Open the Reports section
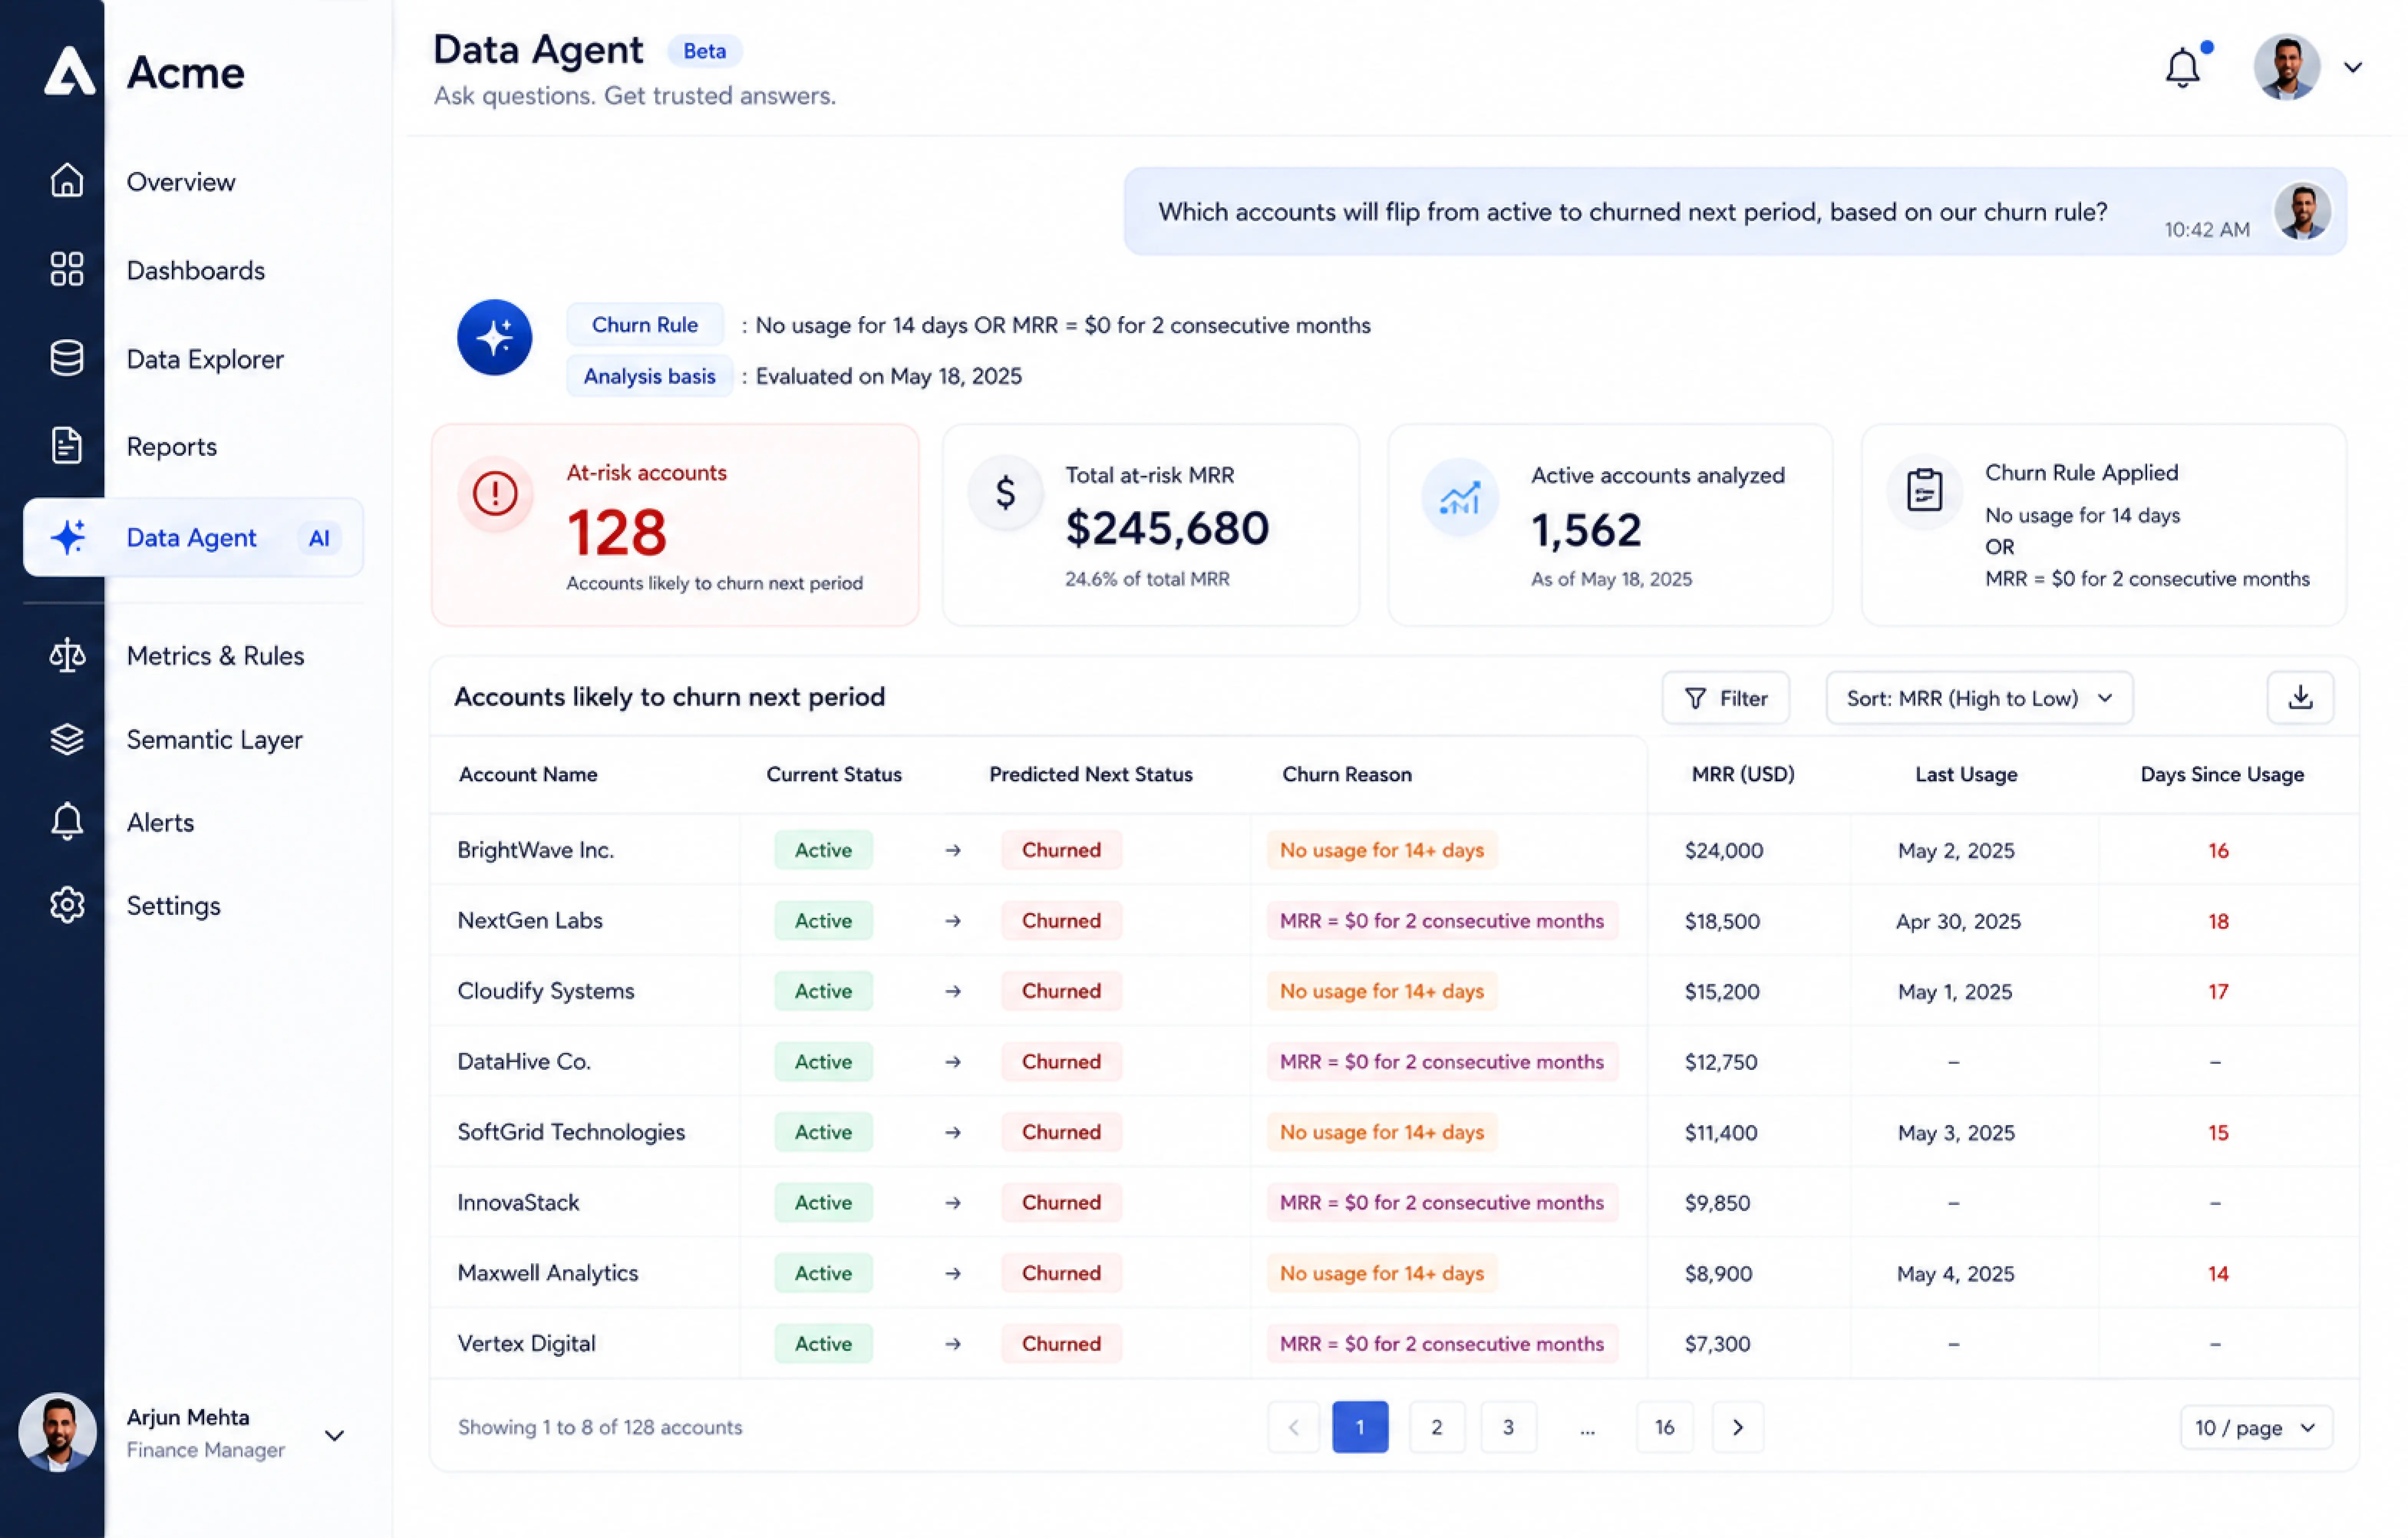This screenshot has height=1538, width=2408. pos(172,447)
